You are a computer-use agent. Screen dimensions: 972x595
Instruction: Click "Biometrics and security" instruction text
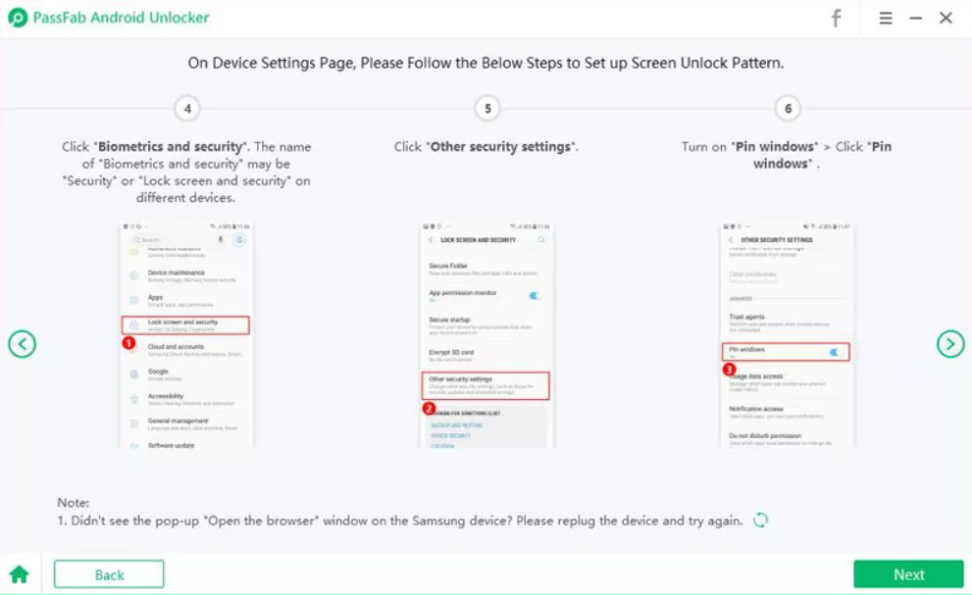pos(186,173)
